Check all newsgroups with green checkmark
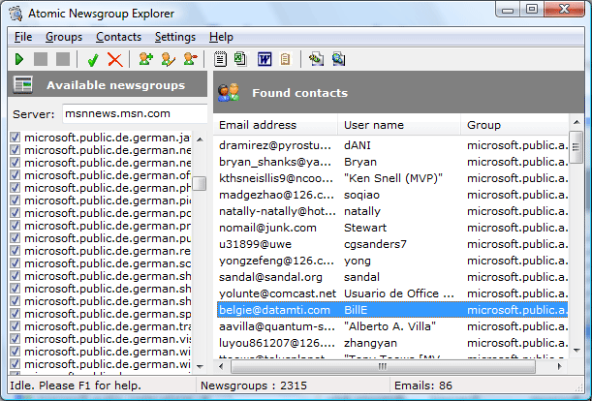 pos(93,60)
